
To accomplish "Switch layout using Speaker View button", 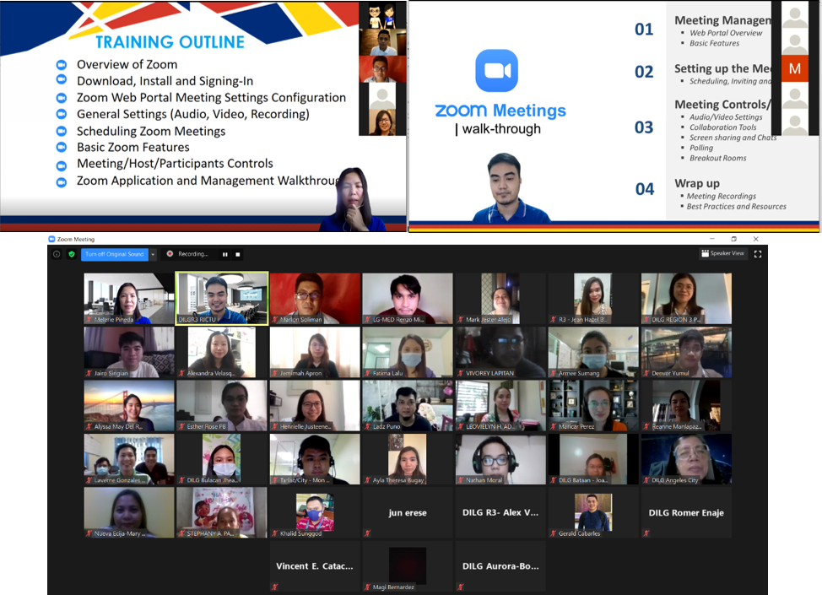I will click(x=723, y=253).
